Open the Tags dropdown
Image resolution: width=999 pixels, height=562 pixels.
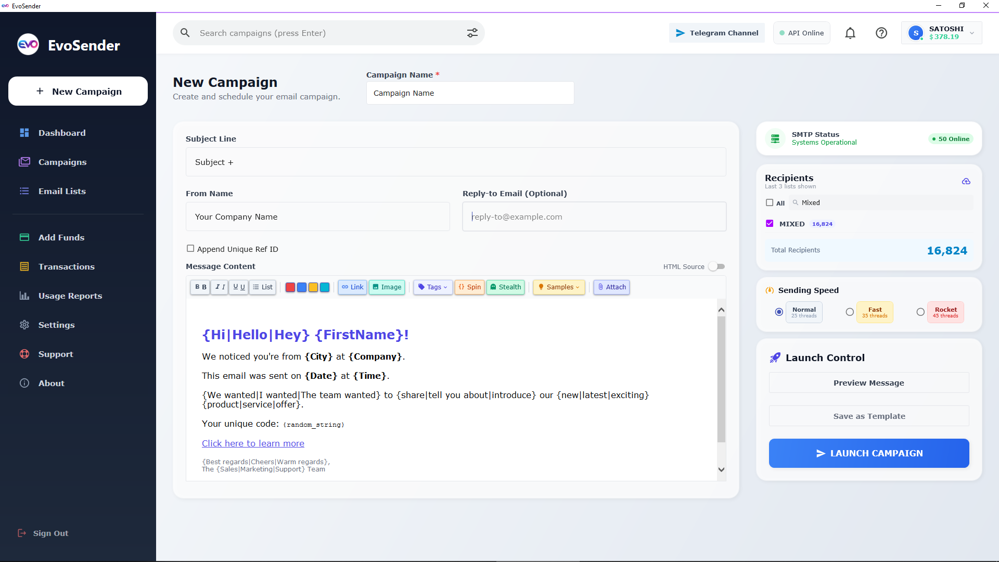tap(432, 287)
